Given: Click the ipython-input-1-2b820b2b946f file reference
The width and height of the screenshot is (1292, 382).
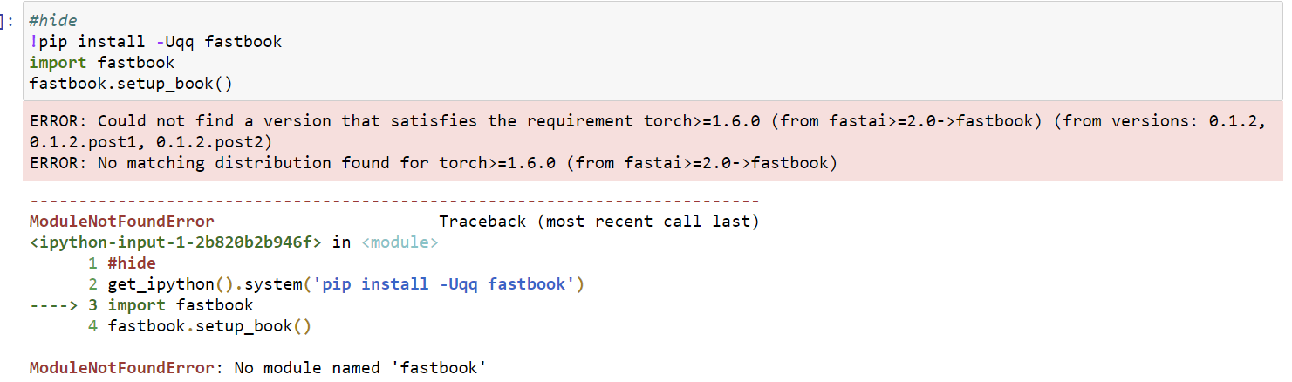Looking at the screenshot, I should (176, 242).
